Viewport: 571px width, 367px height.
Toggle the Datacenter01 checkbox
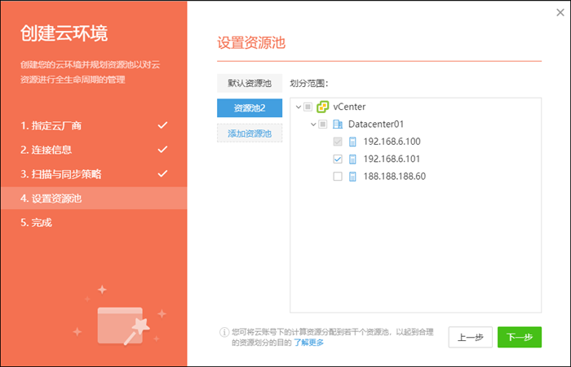tap(323, 125)
